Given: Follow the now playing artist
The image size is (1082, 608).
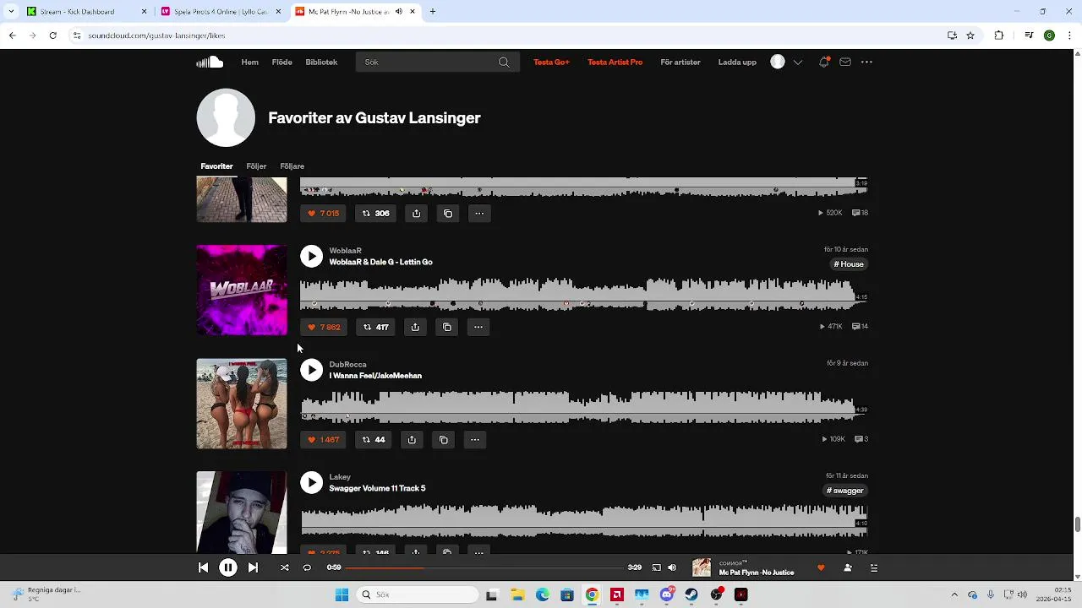Looking at the screenshot, I should pos(848,567).
